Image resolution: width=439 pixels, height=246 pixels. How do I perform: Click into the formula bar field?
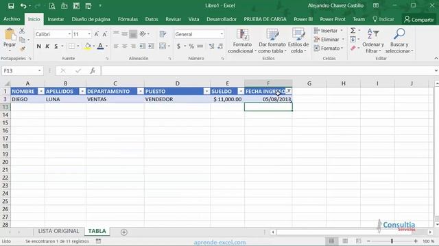pyautogui.click(x=267, y=71)
